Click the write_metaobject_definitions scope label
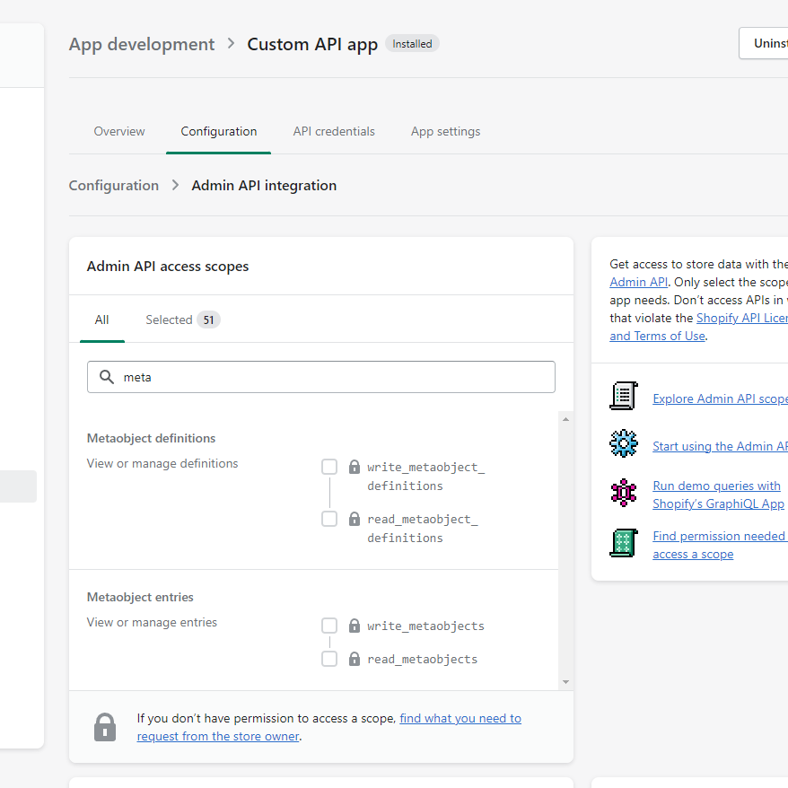Viewport: 788px width, 788px height. (x=426, y=477)
